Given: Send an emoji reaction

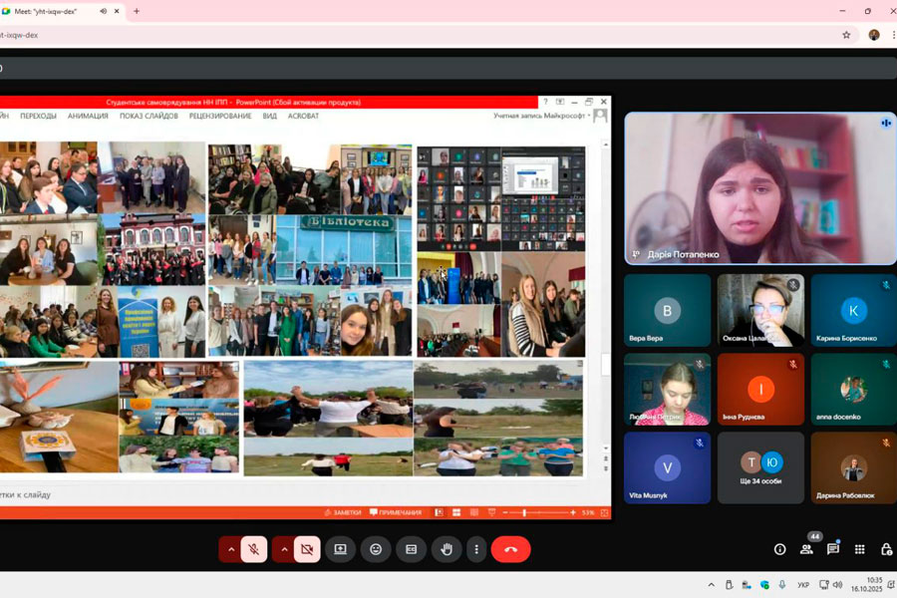Looking at the screenshot, I should [x=376, y=549].
